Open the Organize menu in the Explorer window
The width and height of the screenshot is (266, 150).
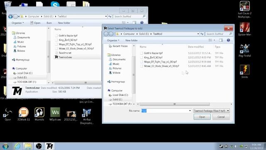pyautogui.click(x=17, y=23)
